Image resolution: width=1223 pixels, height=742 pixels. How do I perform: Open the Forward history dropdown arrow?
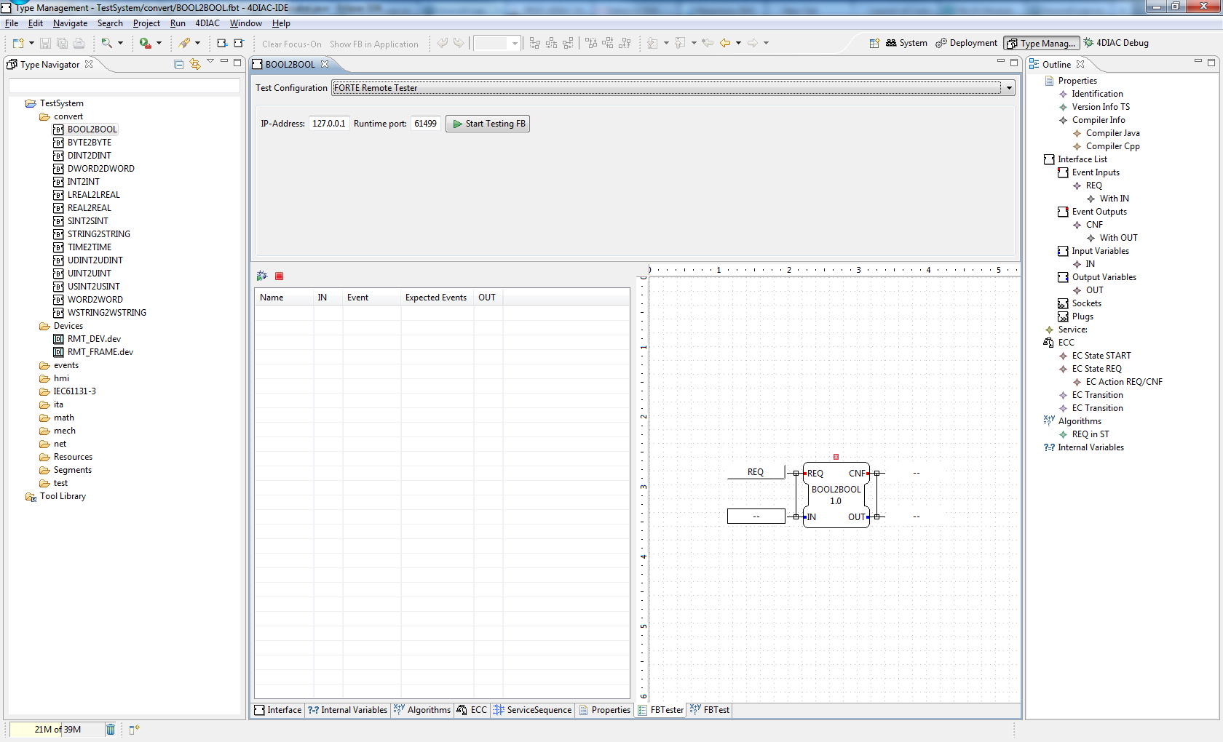coord(766,44)
